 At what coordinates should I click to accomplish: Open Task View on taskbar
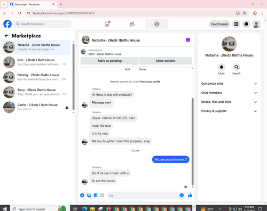coord(75,209)
